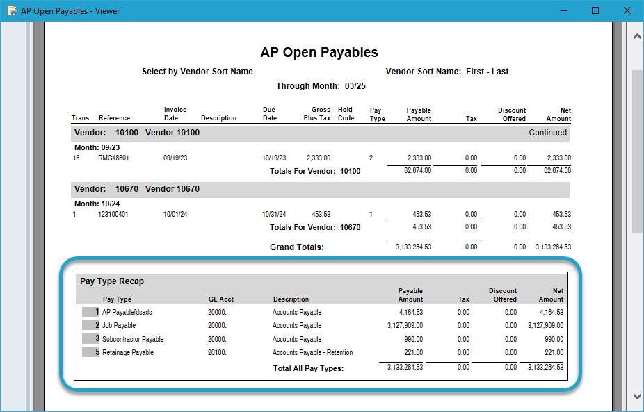The height and width of the screenshot is (412, 644).
Task: Click description 'Accounts Payable - Retention'
Action: (x=312, y=352)
